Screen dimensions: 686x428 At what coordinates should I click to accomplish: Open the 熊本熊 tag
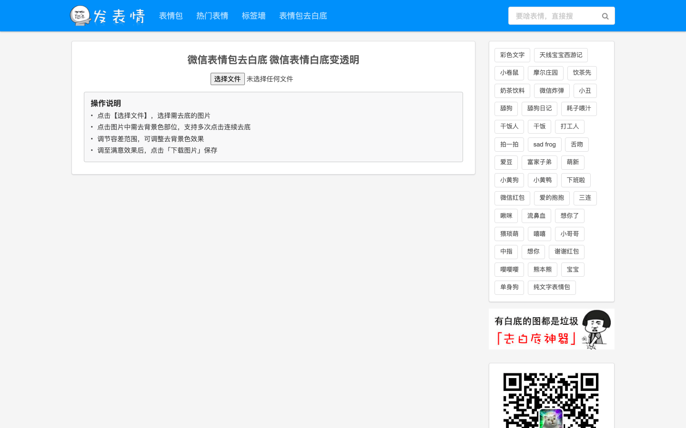coord(542,269)
